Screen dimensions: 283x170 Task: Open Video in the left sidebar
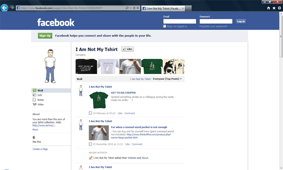pyautogui.click(x=40, y=104)
